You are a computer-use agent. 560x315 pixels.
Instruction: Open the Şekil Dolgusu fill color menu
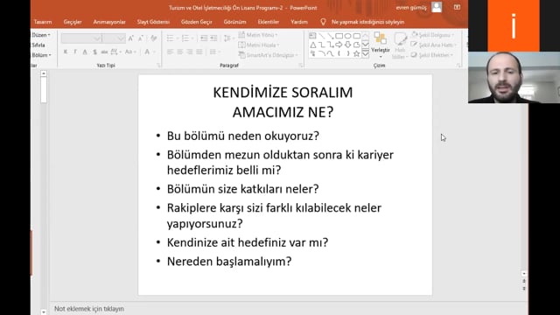(433, 35)
